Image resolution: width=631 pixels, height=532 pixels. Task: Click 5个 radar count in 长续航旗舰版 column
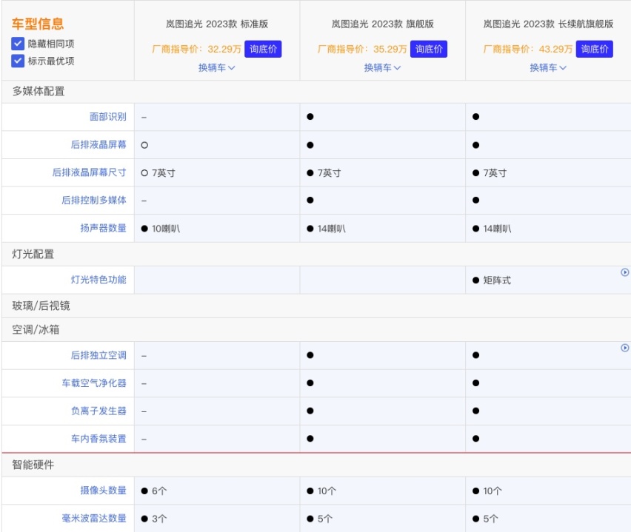point(490,519)
